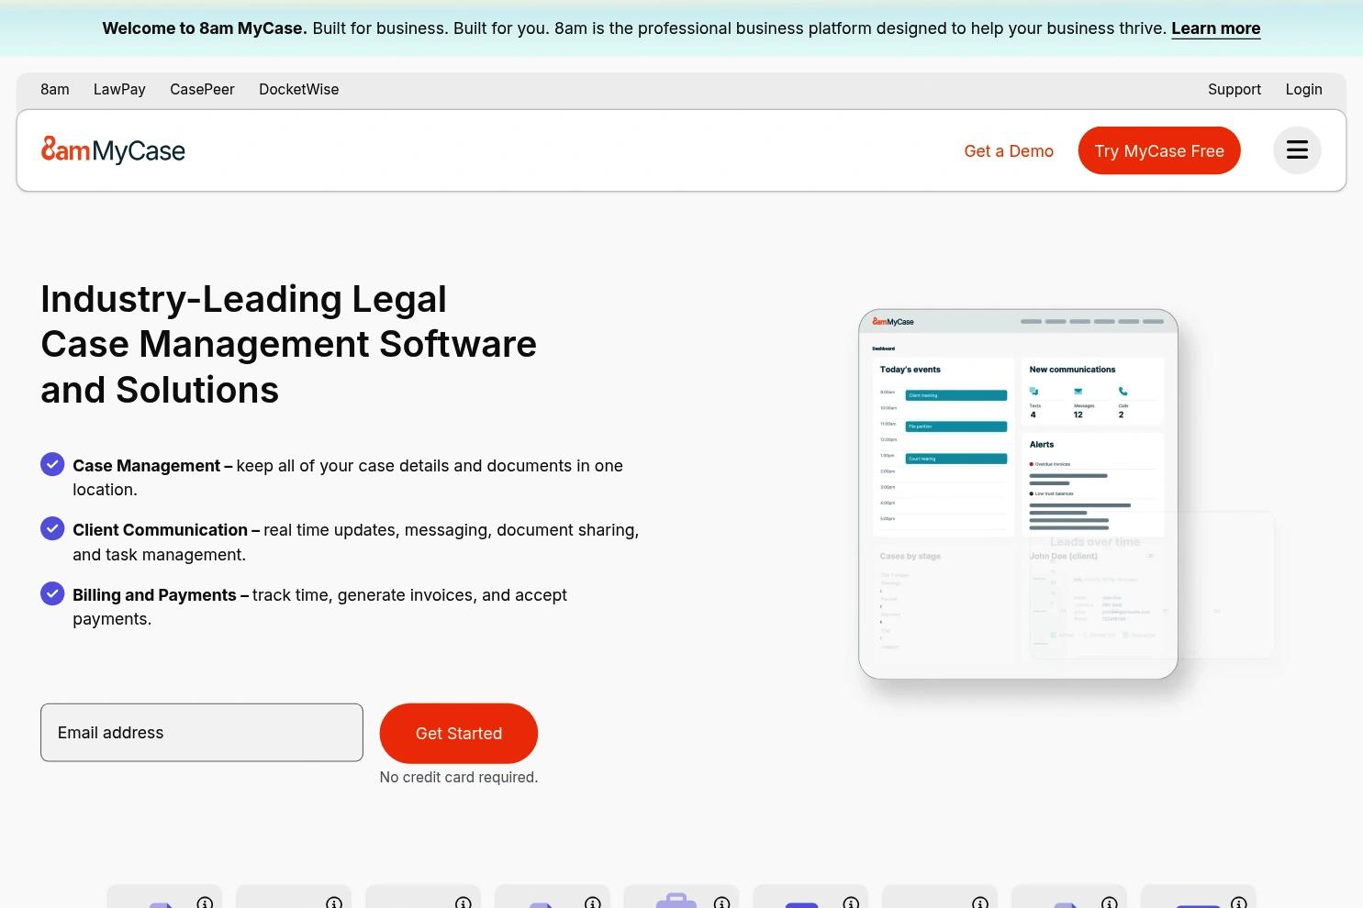Click the "Industry-Leading Legal" headline text

pos(244,299)
